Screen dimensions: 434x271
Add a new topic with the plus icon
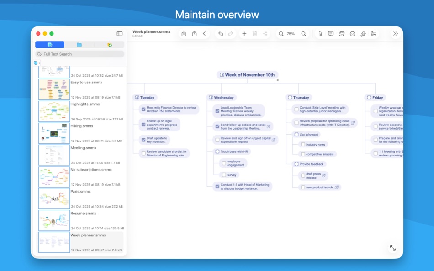click(244, 33)
